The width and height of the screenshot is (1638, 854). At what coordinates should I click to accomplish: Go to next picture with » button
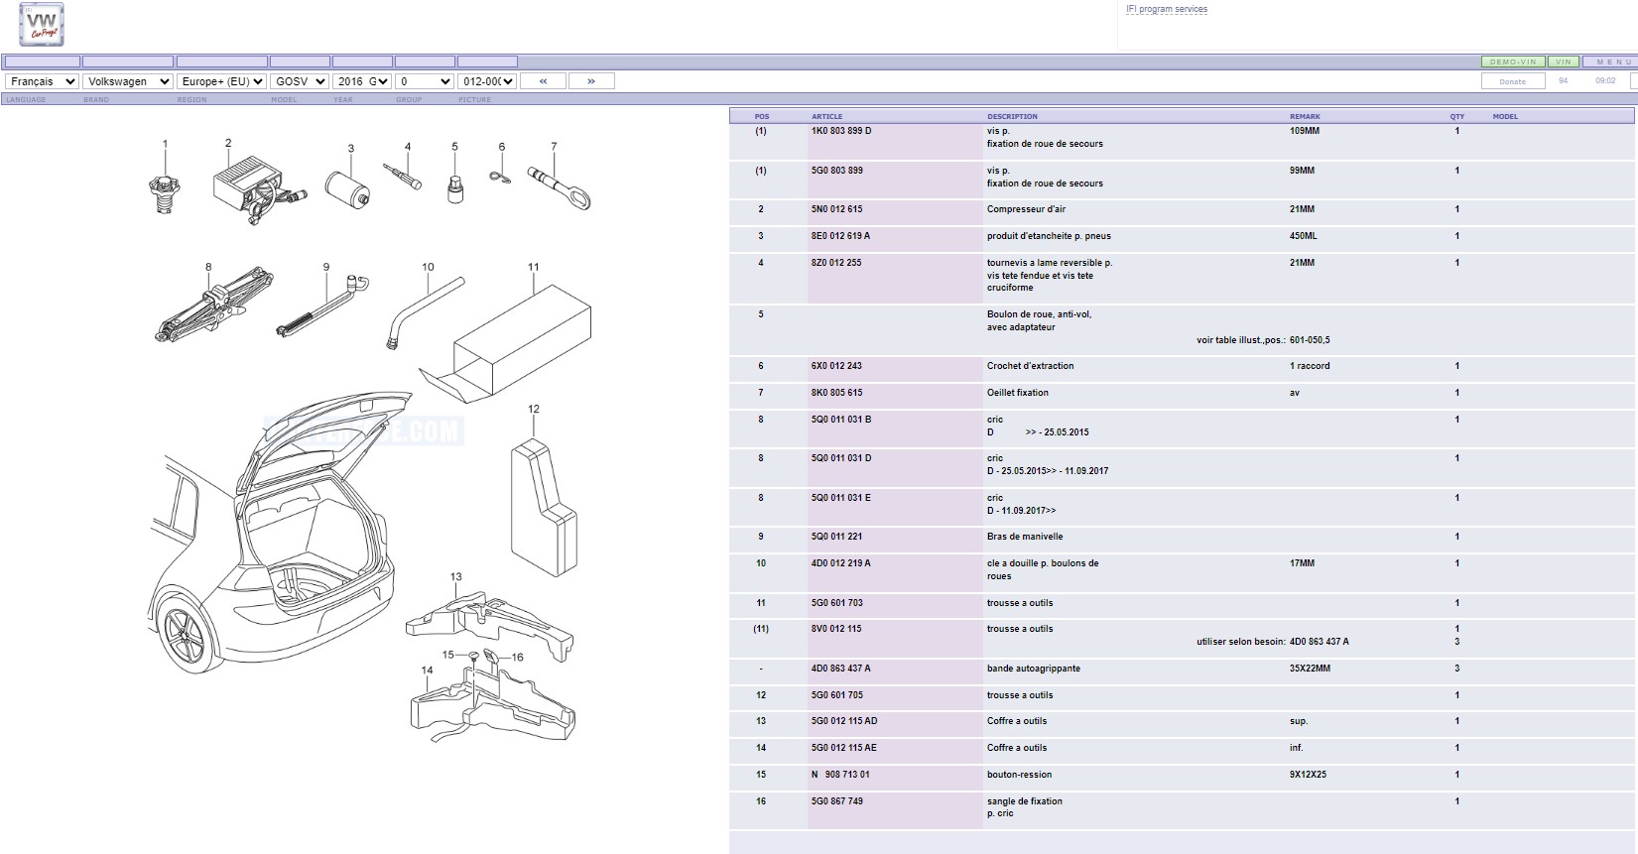pos(591,81)
